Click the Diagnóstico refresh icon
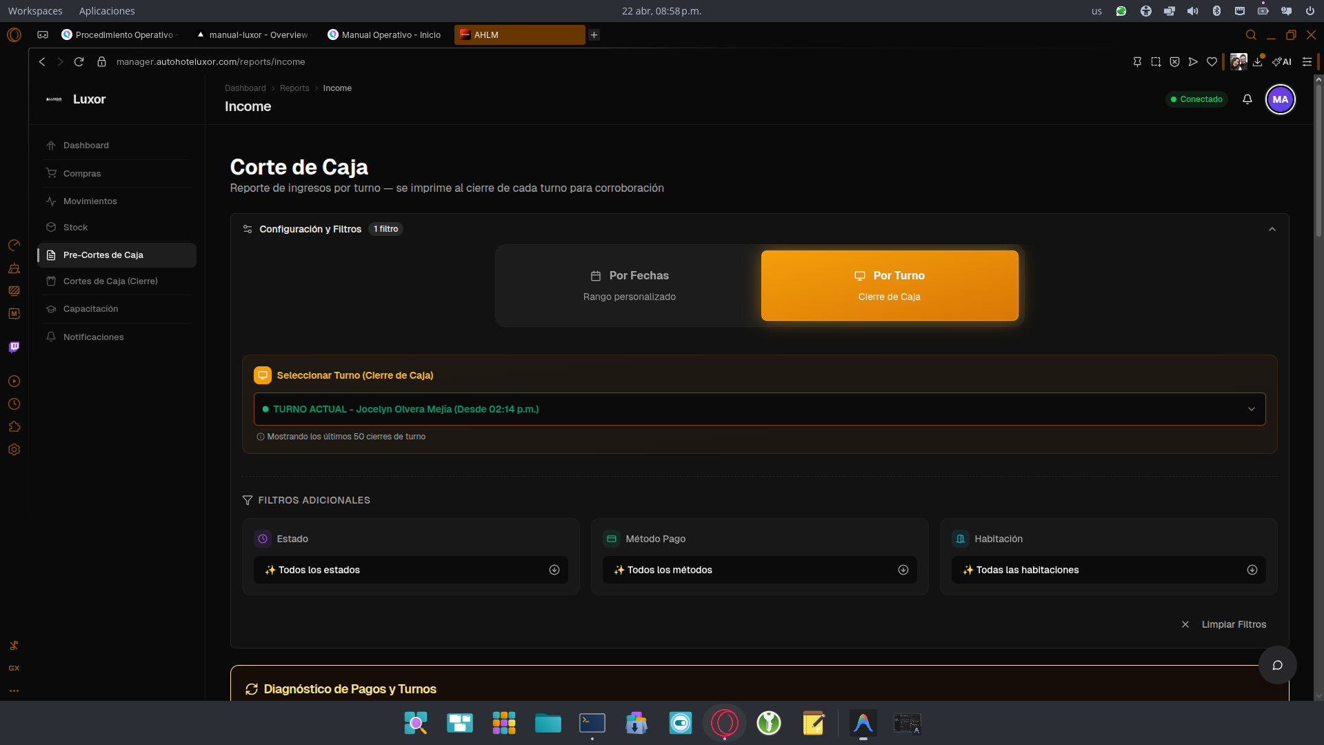Viewport: 1324px width, 745px height. tap(252, 689)
